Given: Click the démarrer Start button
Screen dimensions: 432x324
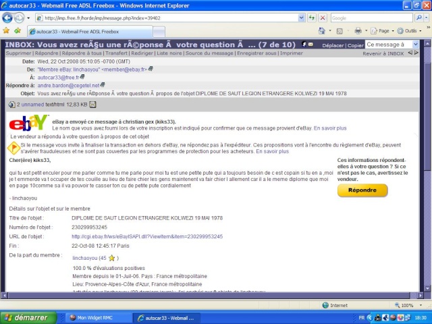Looking at the screenshot, I should point(28,318).
